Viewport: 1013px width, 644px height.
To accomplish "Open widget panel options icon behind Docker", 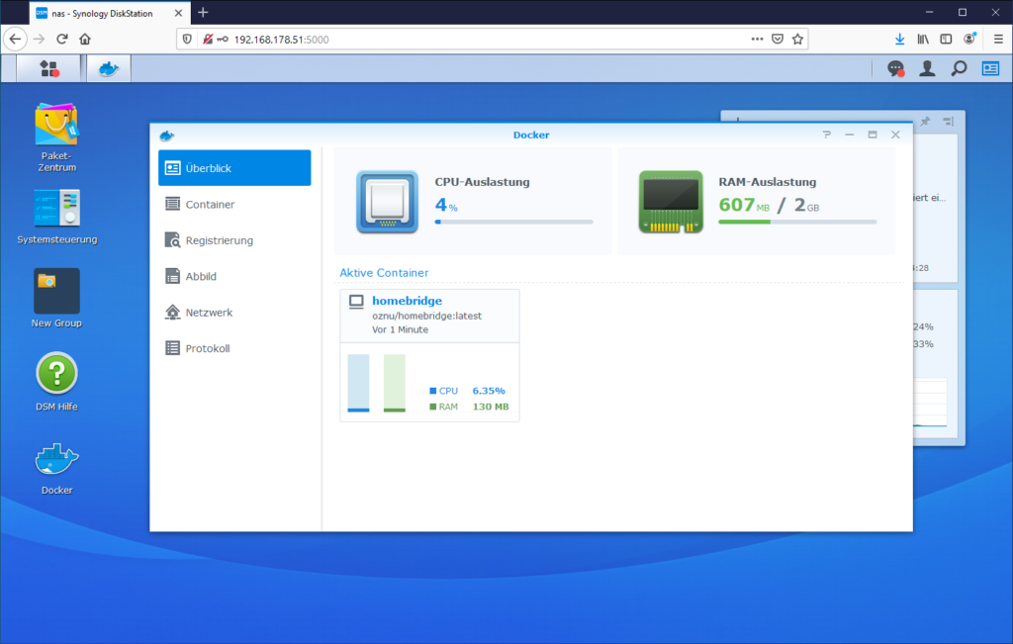I will pyautogui.click(x=948, y=121).
